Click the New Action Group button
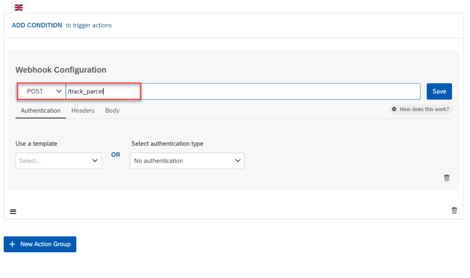 (x=40, y=244)
